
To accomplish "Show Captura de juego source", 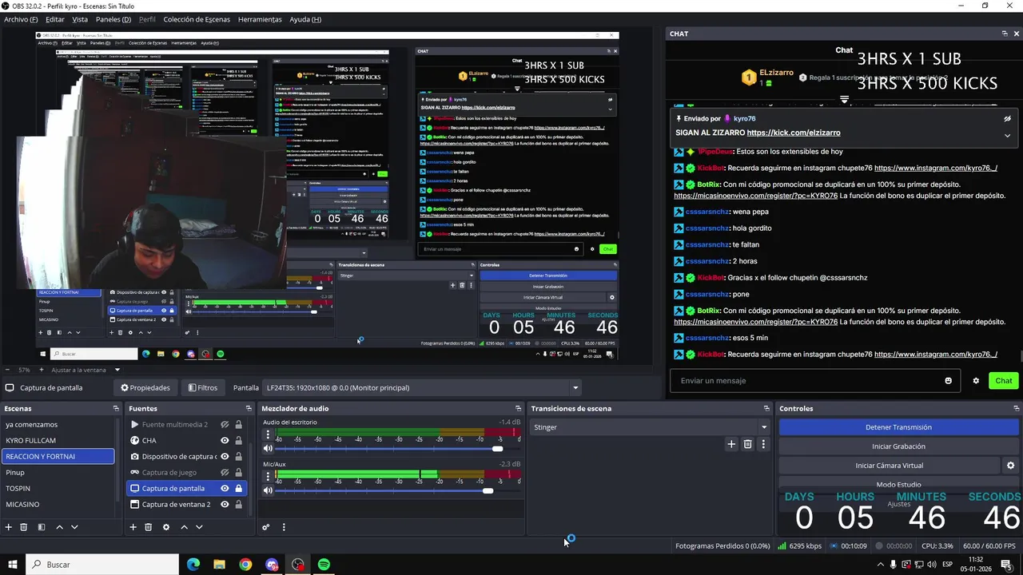I will (225, 472).
